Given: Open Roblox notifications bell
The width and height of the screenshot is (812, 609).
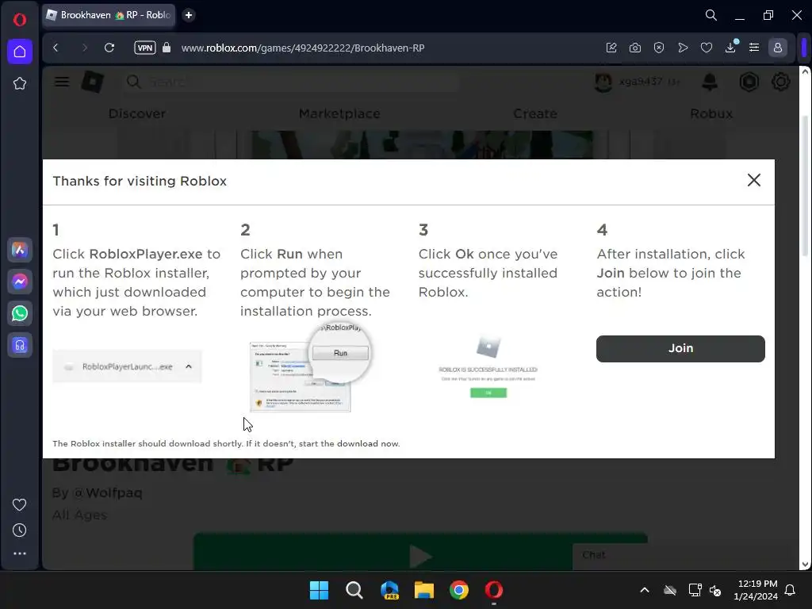Looking at the screenshot, I should tap(710, 82).
